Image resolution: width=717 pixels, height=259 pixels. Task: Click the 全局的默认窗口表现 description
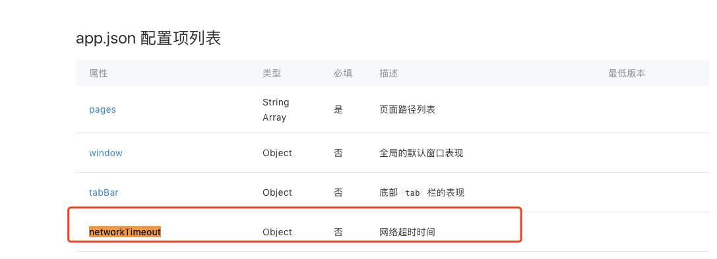pyautogui.click(x=421, y=153)
